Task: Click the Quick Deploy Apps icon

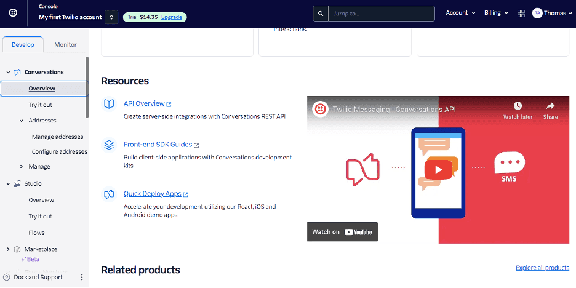Action: tap(109, 194)
